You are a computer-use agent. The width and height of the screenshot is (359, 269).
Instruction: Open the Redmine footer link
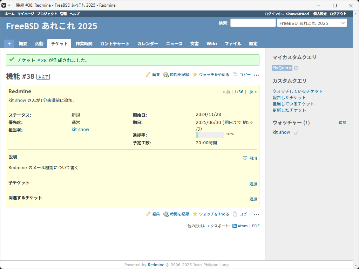[156, 265]
